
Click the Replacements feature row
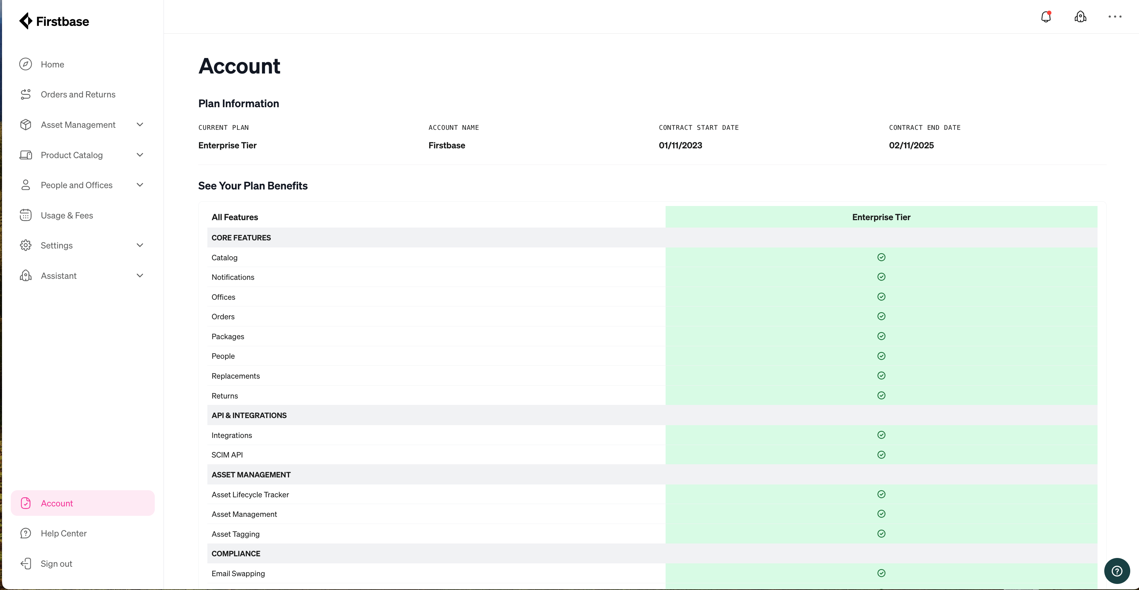coord(652,376)
